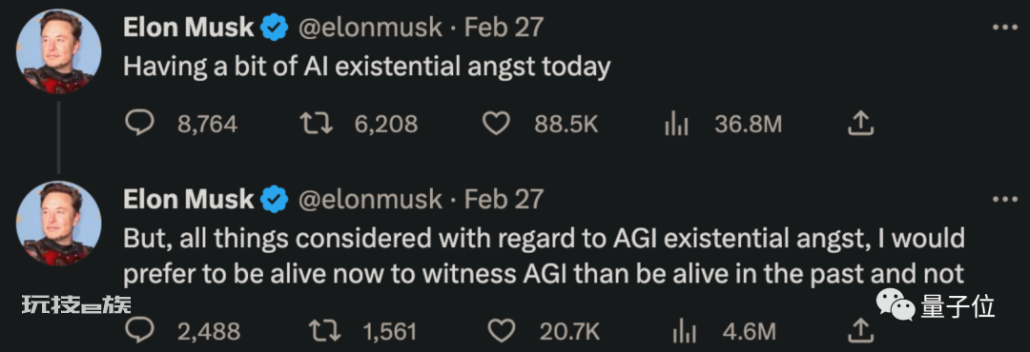Open the @elonmusk handle on second tweet
Viewport: 1030px width, 352px height.
pyautogui.click(x=370, y=199)
